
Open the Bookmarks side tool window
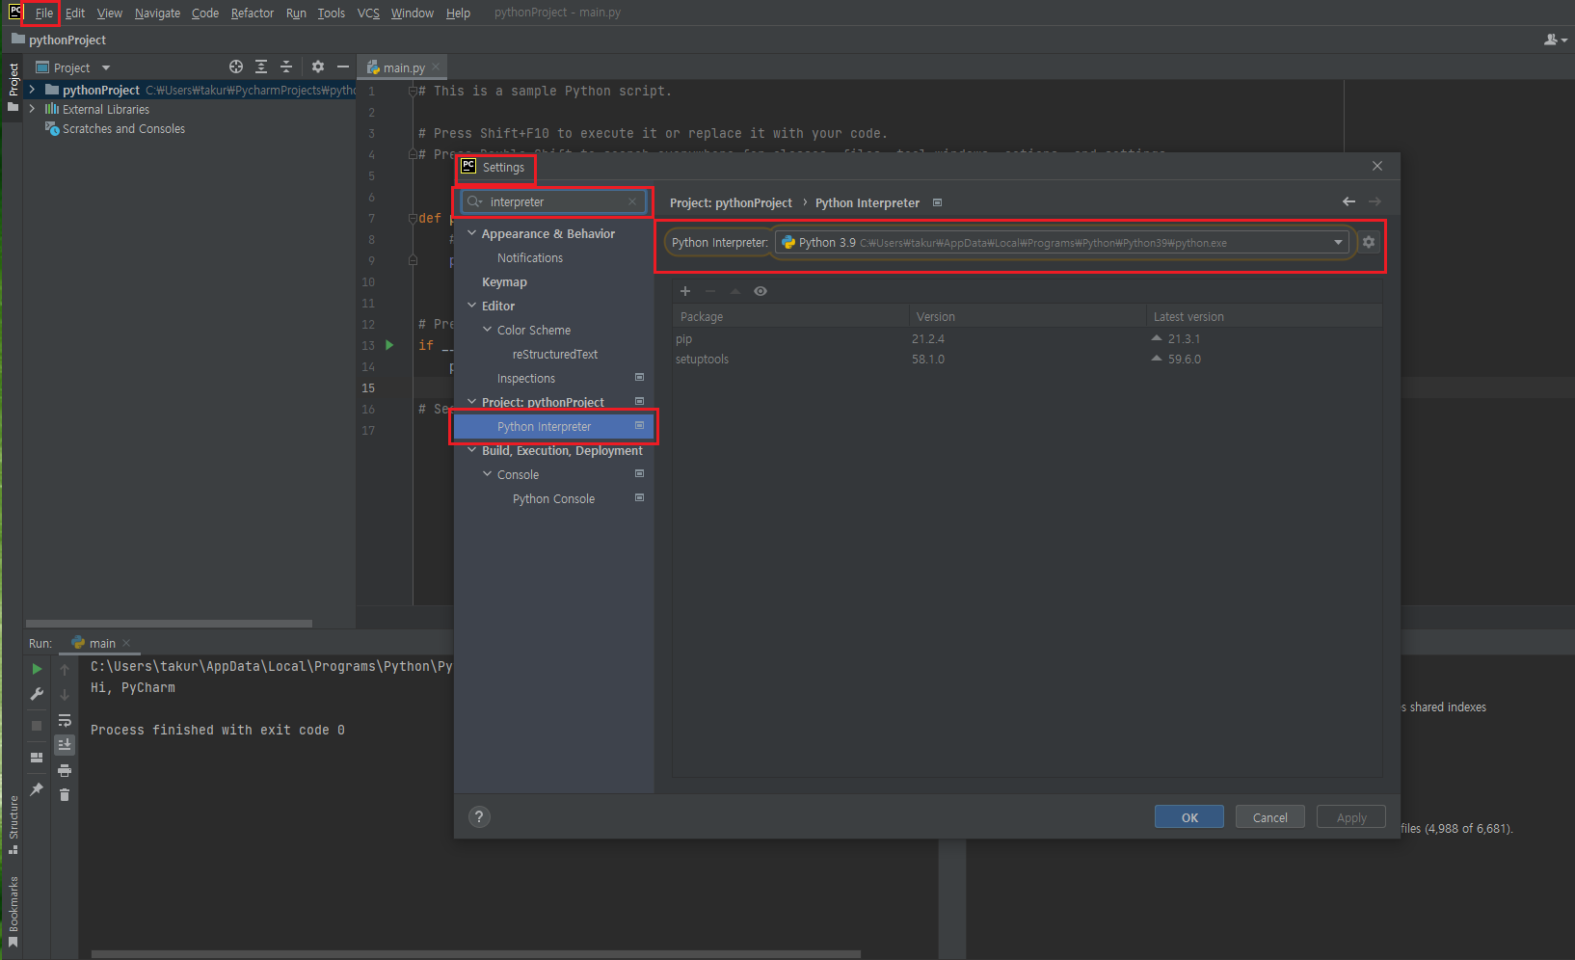coord(13,912)
